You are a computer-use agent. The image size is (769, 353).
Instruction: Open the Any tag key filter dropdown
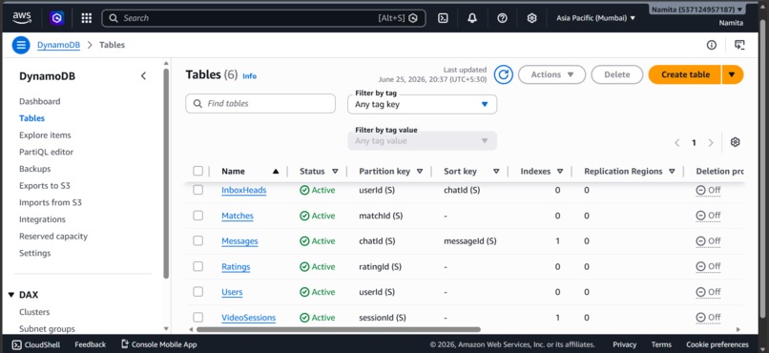[x=423, y=104]
